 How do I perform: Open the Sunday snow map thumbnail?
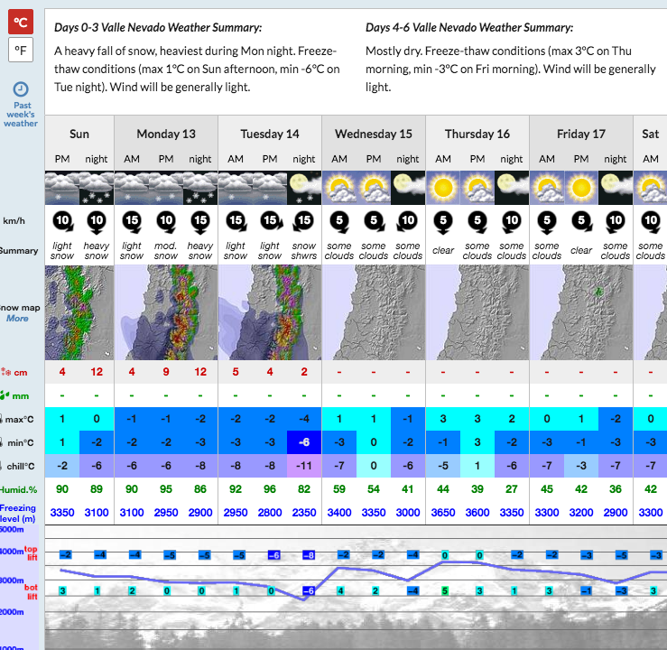tap(79, 312)
